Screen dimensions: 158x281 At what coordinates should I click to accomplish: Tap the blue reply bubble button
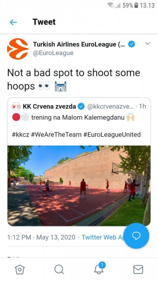[x=136, y=236]
